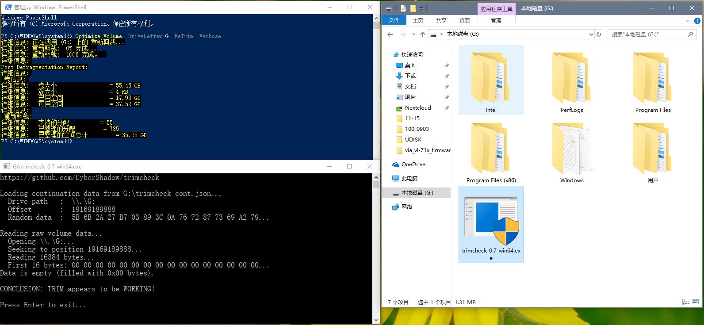Screen dimensions: 704x325
Task: Open the 文件 menu tab in Explorer
Action: pyautogui.click(x=394, y=20)
